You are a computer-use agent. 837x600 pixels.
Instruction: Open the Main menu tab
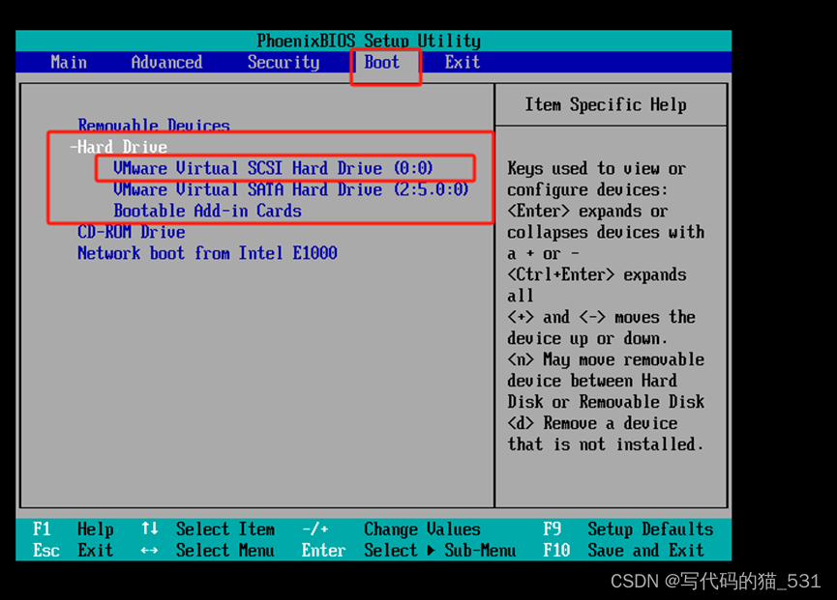(x=69, y=63)
